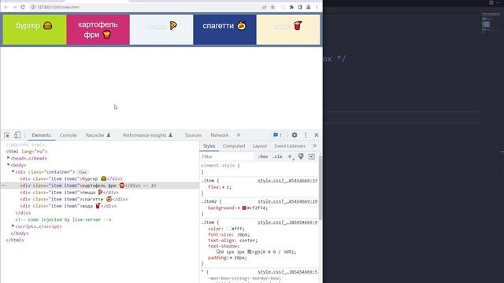Viewport: 504px width, 283px height.
Task: Open the #cf2f74 background color swatch
Action: pyautogui.click(x=244, y=208)
